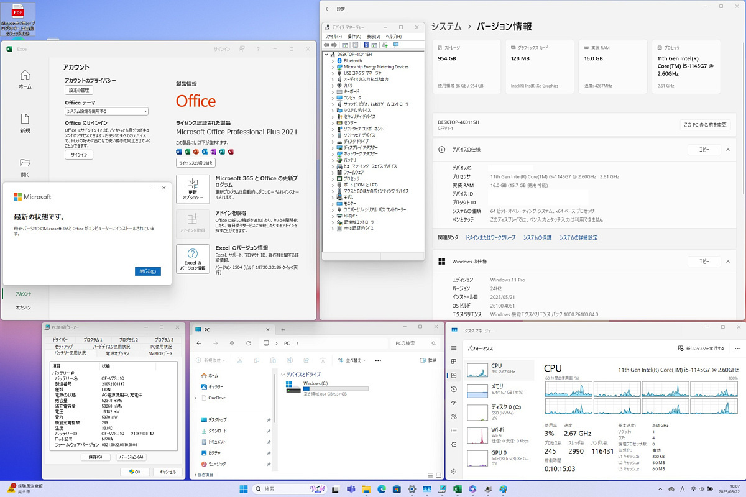746x497 pixels.
Task: Click the back arrow in Device Manager toolbar
Action: point(327,45)
